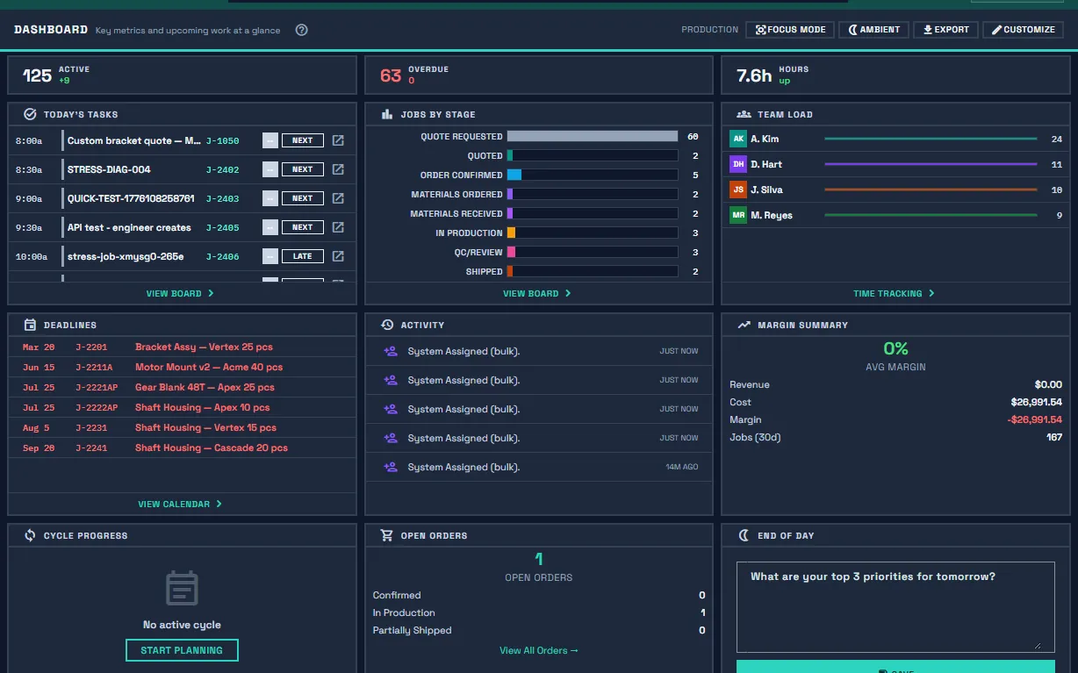Click the Margin Summary trend icon
Image resolution: width=1078 pixels, height=673 pixels.
click(x=744, y=325)
